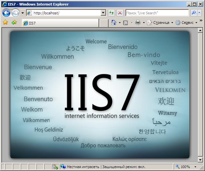Click the security settings status bar icon
The width and height of the screenshot is (205, 171).
click(x=55, y=167)
